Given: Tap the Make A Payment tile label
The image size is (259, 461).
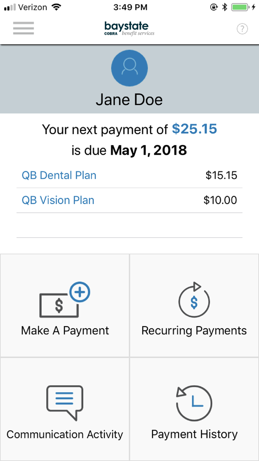Looking at the screenshot, I should (x=64, y=330).
